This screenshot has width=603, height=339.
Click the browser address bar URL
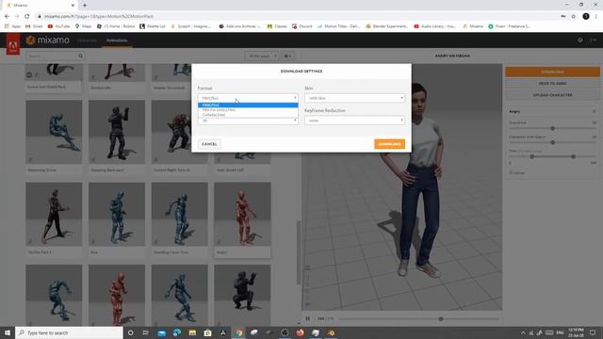pyautogui.click(x=99, y=16)
